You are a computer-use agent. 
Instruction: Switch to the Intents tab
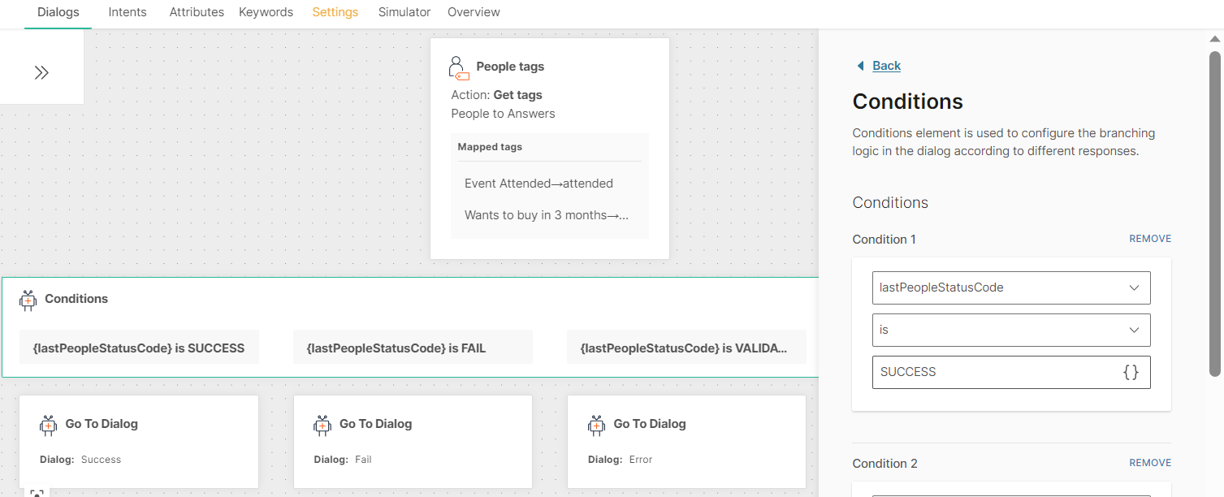[x=128, y=12]
